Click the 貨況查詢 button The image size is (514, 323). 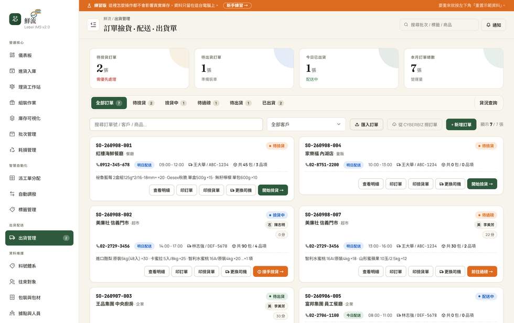click(488, 103)
